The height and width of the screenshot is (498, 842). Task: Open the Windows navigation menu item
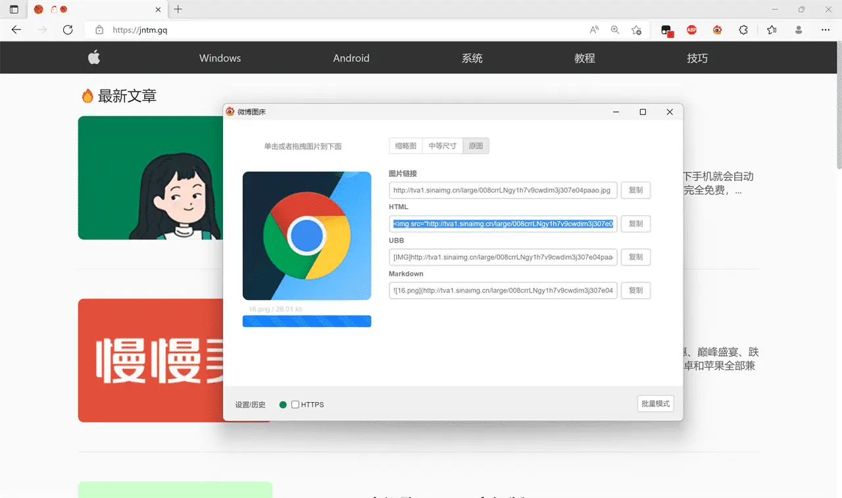coord(220,58)
